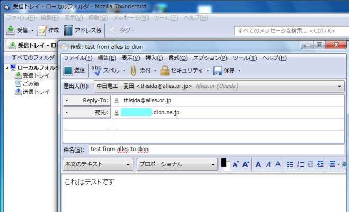Open アドレス帳 address book in main window
Image resolution: width=349 pixels, height=212 pixels.
(x=83, y=30)
